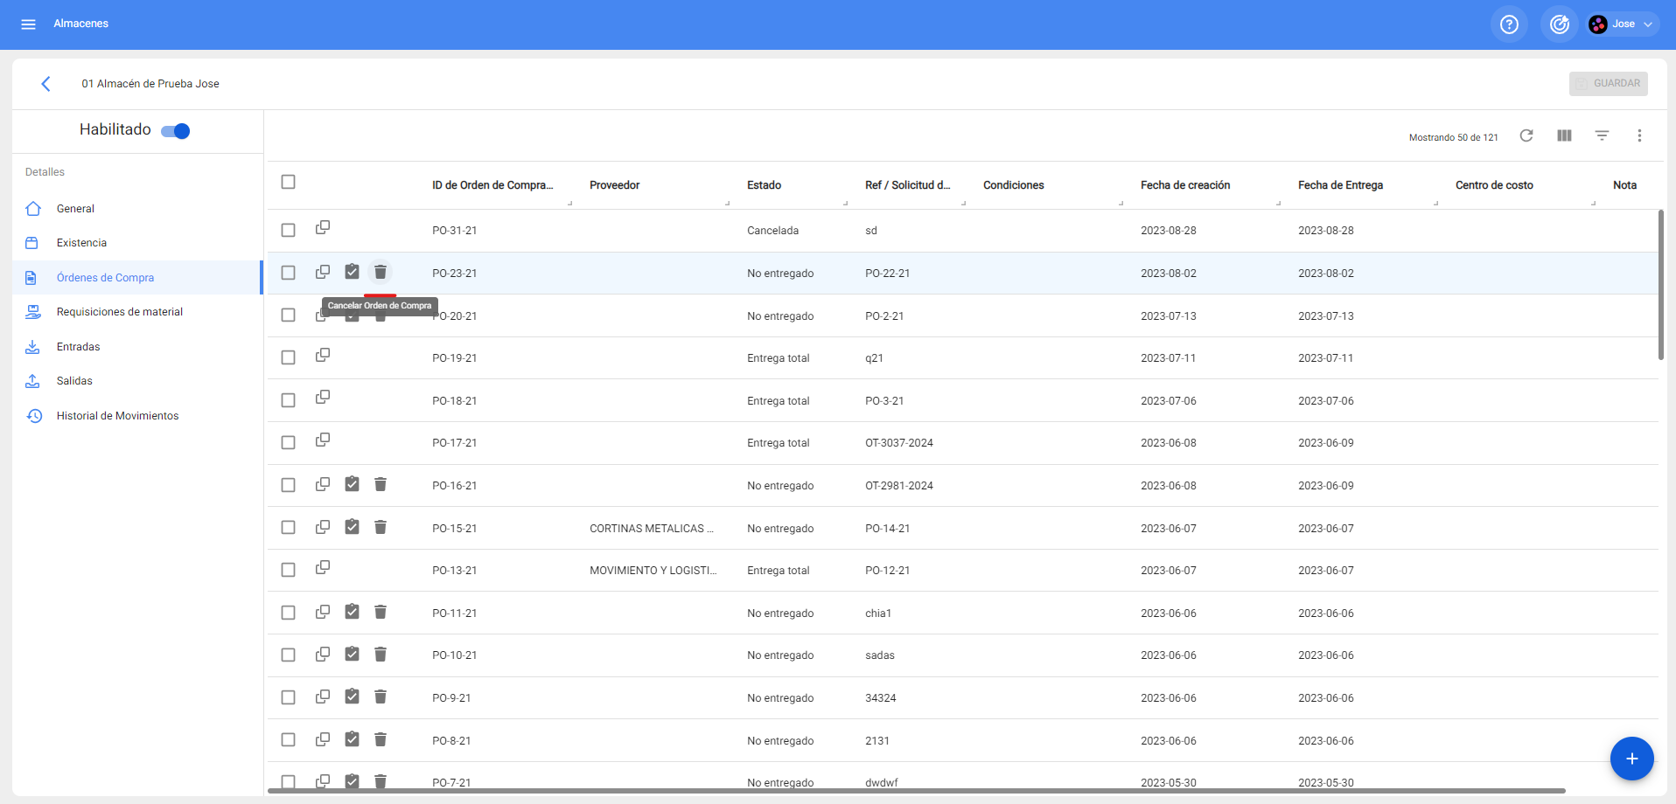Go to Historial de Movimientos
The height and width of the screenshot is (804, 1676).
click(117, 416)
